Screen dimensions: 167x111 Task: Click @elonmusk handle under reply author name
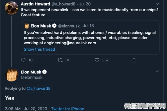[32, 77]
